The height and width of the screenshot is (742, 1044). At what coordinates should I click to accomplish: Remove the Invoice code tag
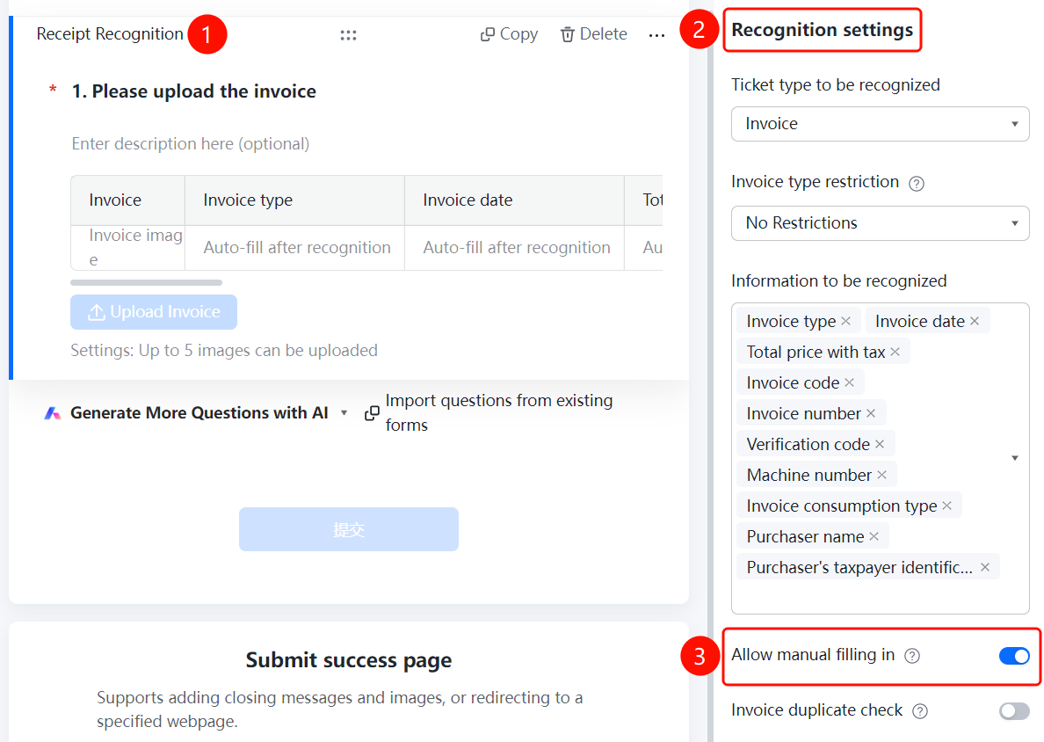point(849,382)
